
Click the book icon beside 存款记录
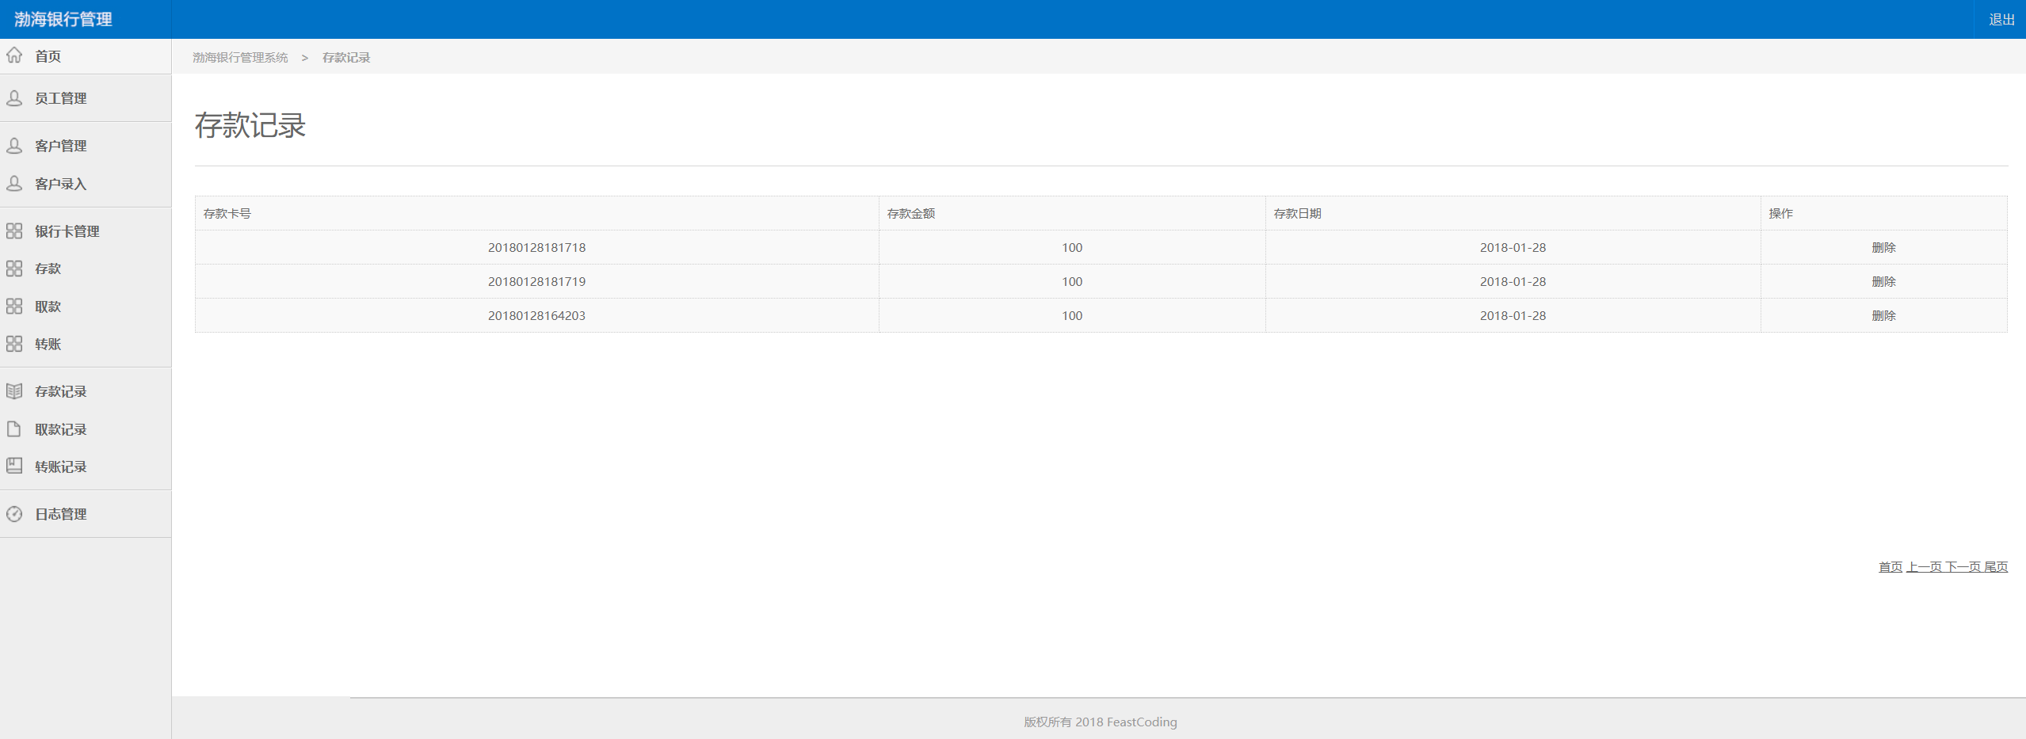14,391
